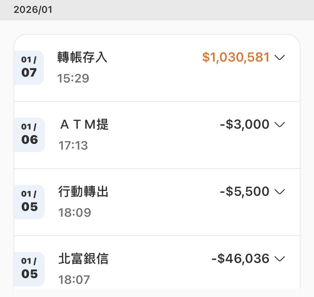The image size is (314, 297).
Task: Select the 01/07 date badge
Action: (29, 68)
